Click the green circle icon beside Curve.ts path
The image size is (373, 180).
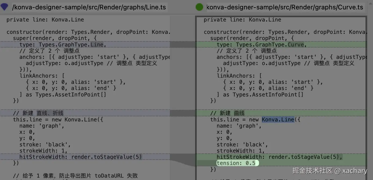click(x=199, y=7)
